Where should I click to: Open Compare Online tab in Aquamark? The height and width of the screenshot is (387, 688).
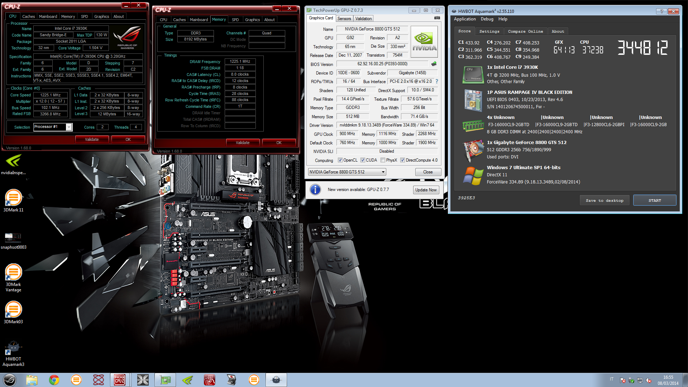pos(525,32)
